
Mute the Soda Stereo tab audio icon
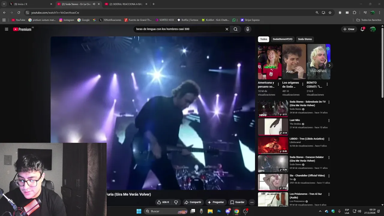[x=94, y=4]
